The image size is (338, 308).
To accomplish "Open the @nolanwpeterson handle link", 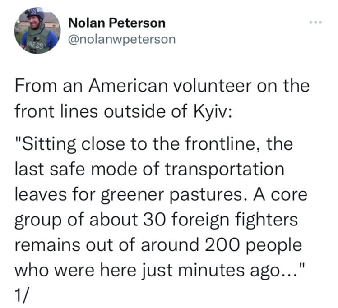I will point(122,40).
